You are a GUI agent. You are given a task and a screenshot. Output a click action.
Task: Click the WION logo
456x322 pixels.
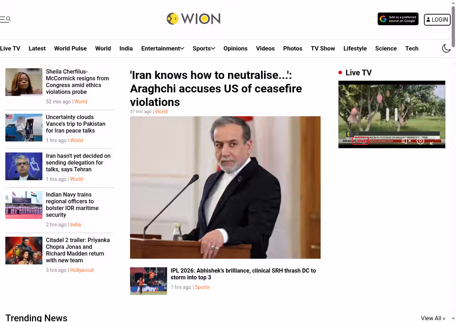click(193, 19)
